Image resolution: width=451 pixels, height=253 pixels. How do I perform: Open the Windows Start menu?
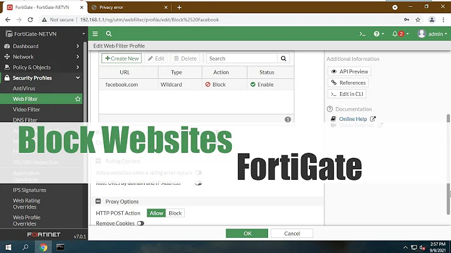point(8,247)
